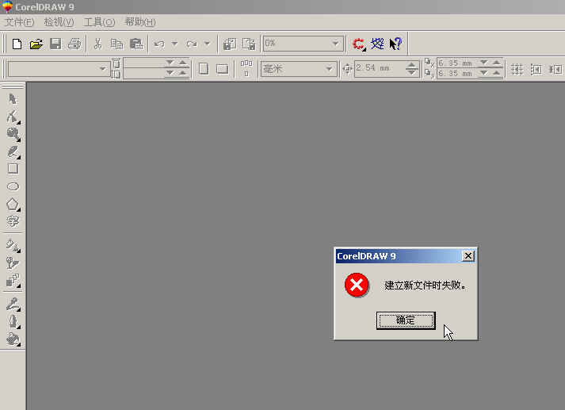The height and width of the screenshot is (410, 565).
Task: Toggle the snap to objects button
Action: click(555, 69)
